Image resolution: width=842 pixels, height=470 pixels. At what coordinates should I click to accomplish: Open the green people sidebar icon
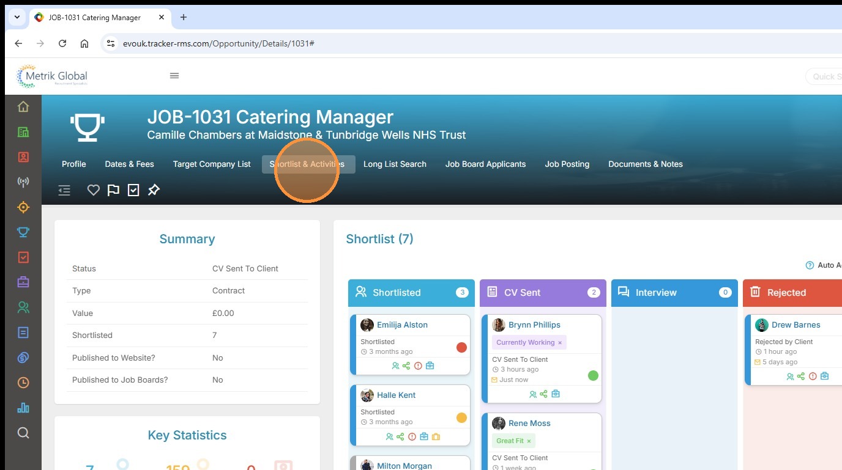[x=23, y=307]
